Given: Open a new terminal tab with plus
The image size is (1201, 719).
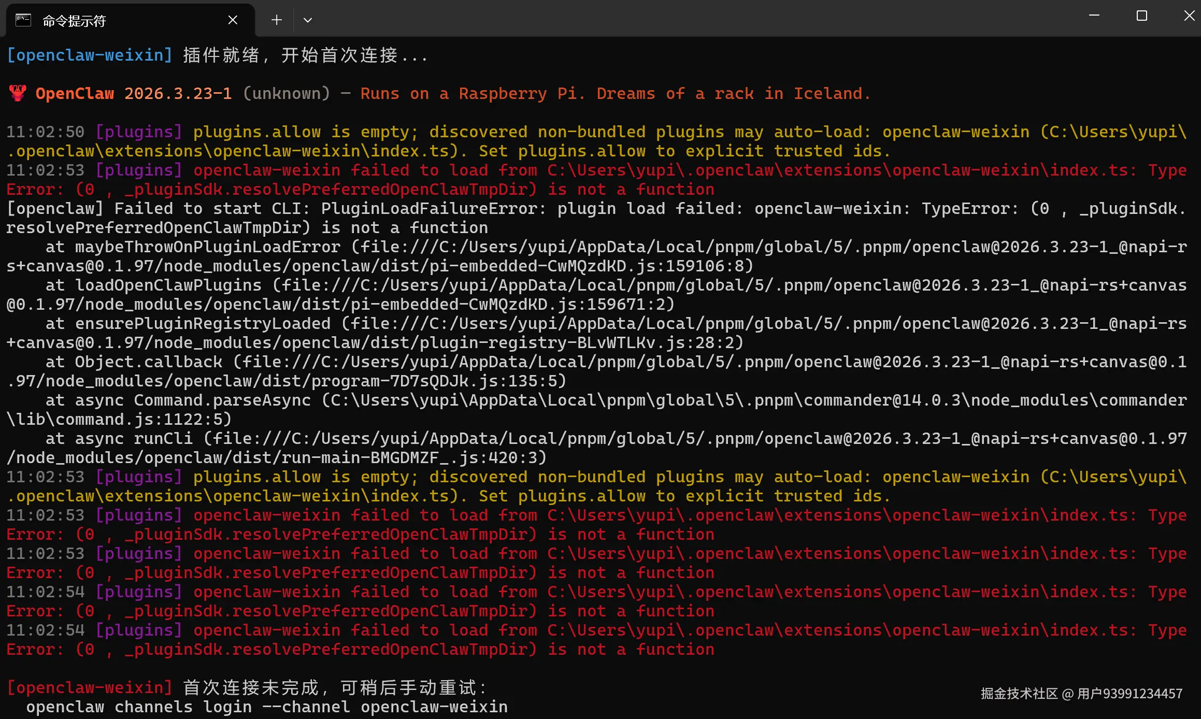Looking at the screenshot, I should click(x=277, y=20).
